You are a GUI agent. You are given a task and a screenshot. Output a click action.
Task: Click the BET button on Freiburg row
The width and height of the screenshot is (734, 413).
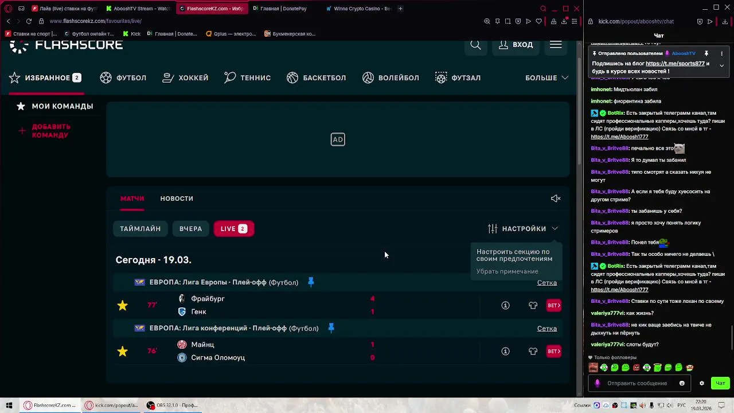(x=553, y=305)
